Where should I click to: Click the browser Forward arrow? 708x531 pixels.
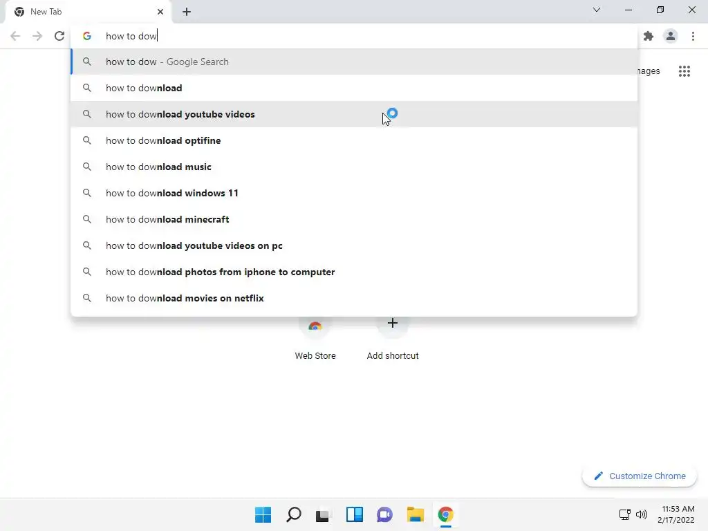click(x=37, y=36)
